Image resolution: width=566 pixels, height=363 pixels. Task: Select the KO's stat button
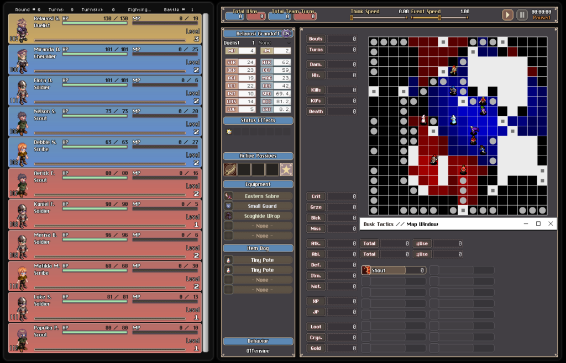[316, 101]
